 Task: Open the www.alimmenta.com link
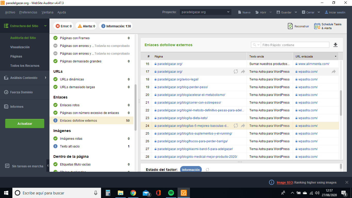[x=314, y=64]
